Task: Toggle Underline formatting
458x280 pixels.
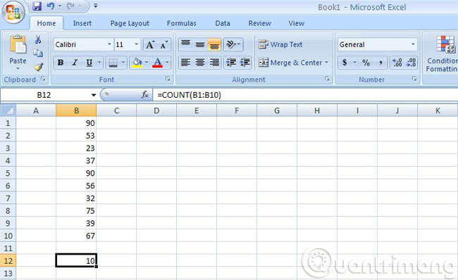Action: pyautogui.click(x=89, y=63)
